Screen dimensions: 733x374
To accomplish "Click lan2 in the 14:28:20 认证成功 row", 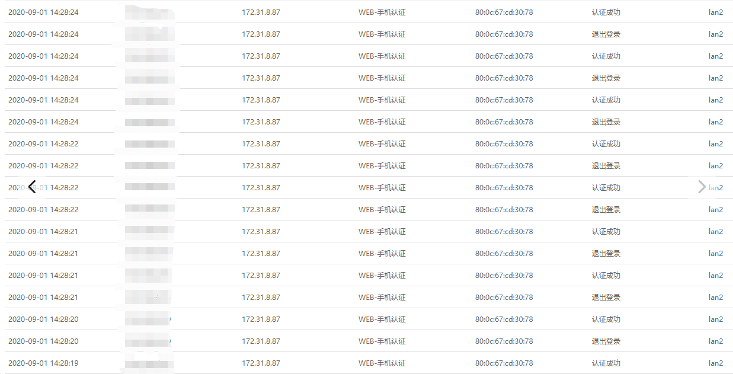I will coord(716,319).
